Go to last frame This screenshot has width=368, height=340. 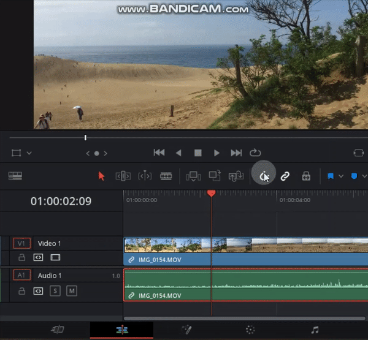(236, 153)
